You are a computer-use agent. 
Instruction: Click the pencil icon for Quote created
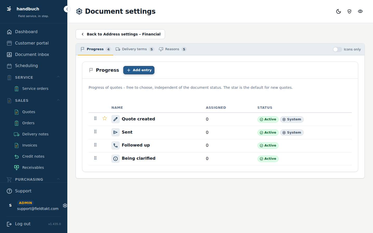(116, 119)
